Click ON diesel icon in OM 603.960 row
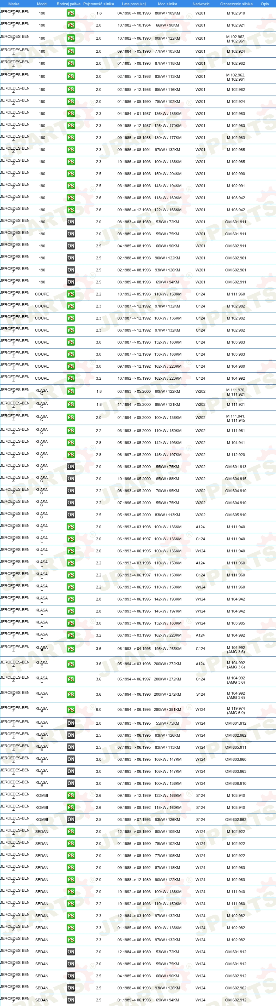 click(71, 760)
